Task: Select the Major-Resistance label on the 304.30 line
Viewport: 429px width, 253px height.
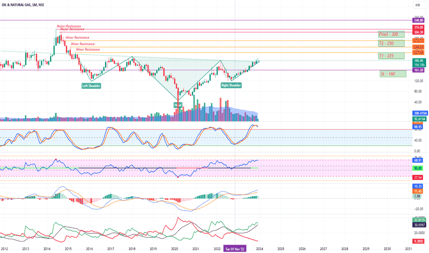Action: (72, 29)
